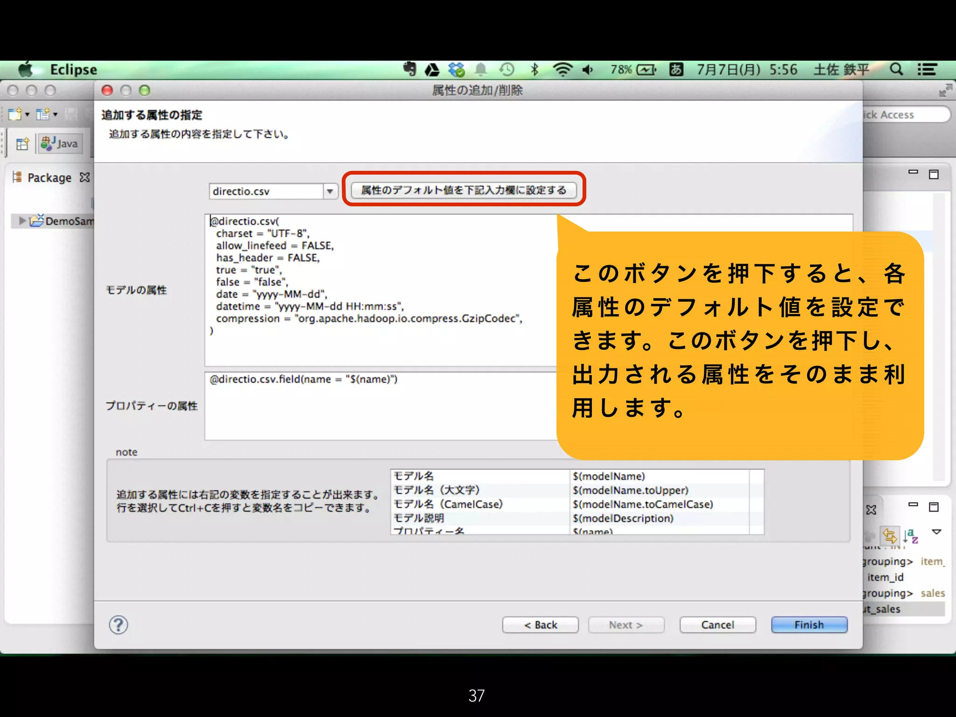Open the directio.csv combo box dropdown
This screenshot has height=717, width=956.
point(330,191)
